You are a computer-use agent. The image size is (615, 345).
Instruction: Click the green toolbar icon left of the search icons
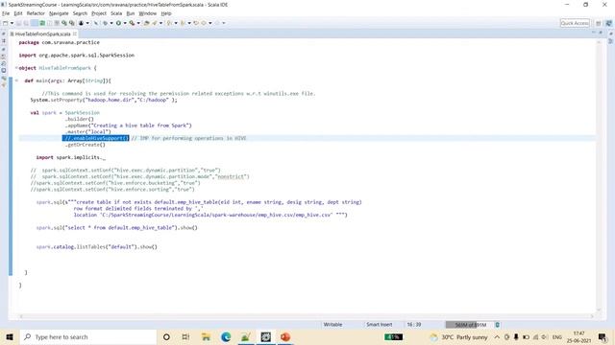42,23
